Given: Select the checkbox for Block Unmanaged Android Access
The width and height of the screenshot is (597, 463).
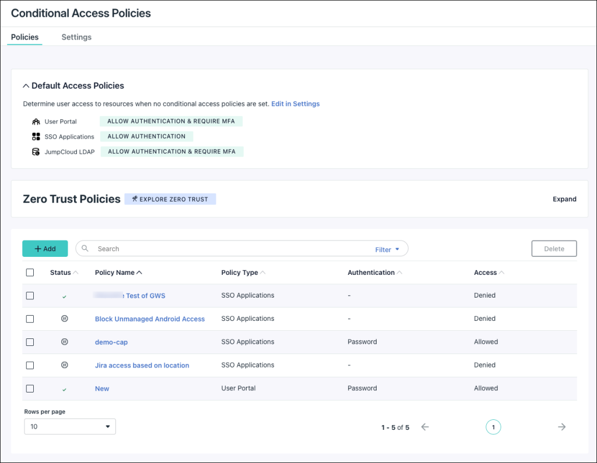Looking at the screenshot, I should tap(30, 319).
